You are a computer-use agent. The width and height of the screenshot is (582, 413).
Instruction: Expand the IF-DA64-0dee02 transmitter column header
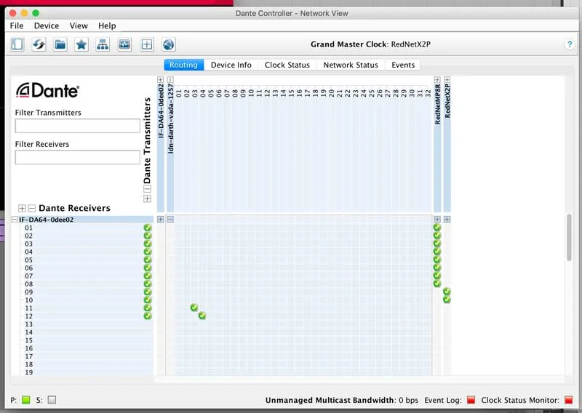click(x=160, y=80)
